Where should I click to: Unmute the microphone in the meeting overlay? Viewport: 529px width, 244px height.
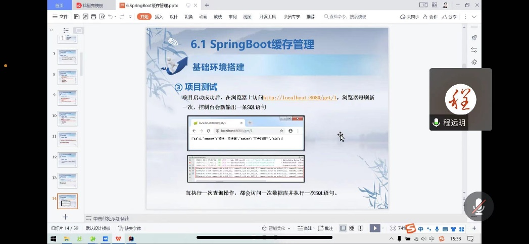(478, 206)
